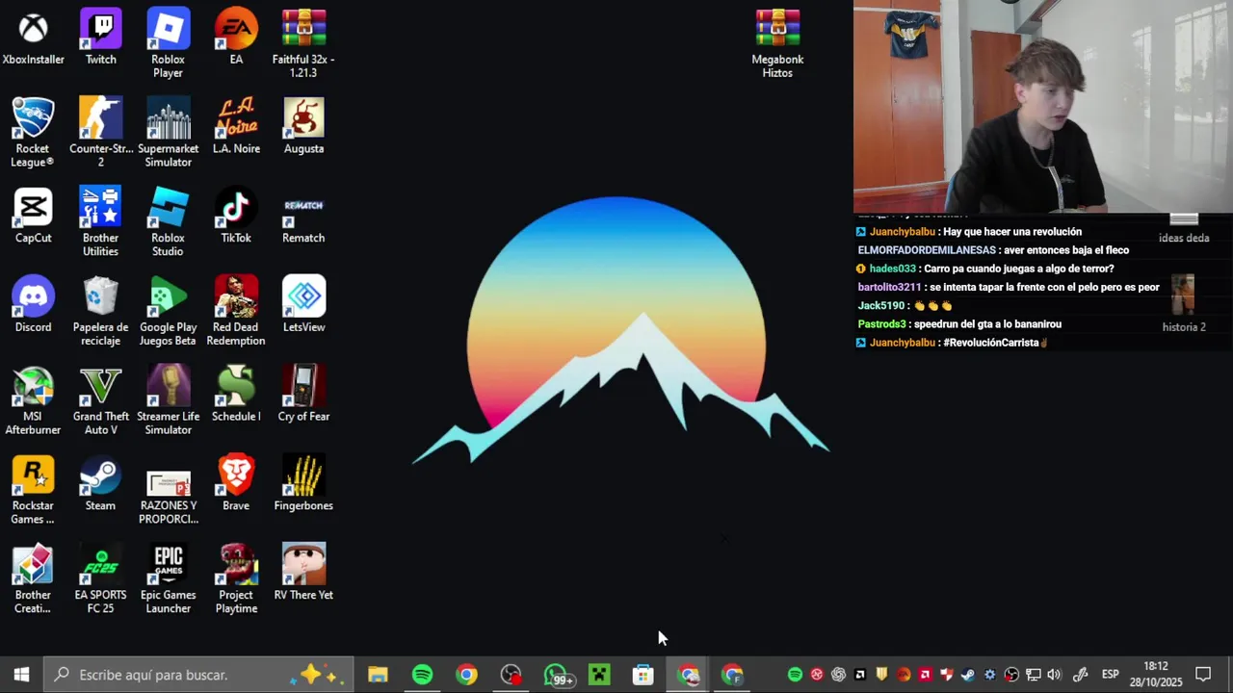Screen dimensions: 1233x693
Task: Open the XboxInstaller desktop icon
Action: click(x=33, y=38)
